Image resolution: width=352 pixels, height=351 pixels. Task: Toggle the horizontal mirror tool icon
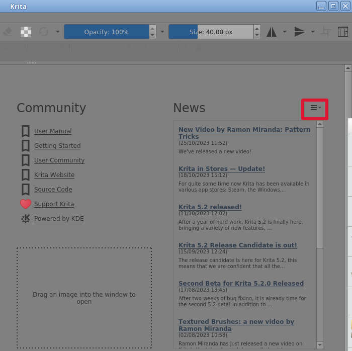pyautogui.click(x=272, y=32)
